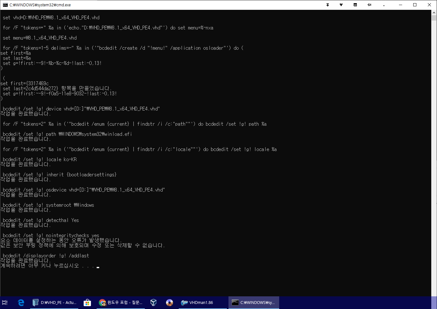Switch to D:\VHD_PE explorer window in taskbar

click(x=55, y=303)
